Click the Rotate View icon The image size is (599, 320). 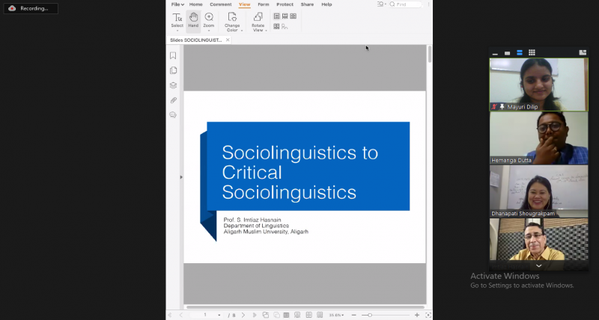pyautogui.click(x=258, y=17)
